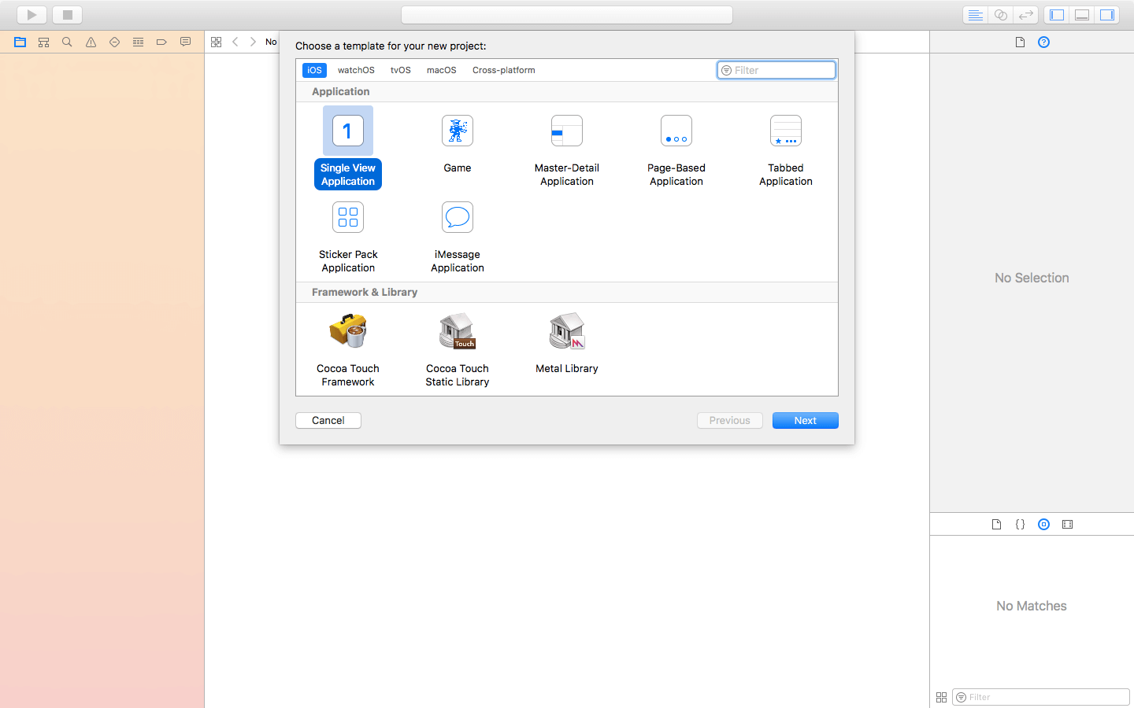Image resolution: width=1134 pixels, height=708 pixels.
Task: Toggle the Utilities panel visibility
Action: (1107, 15)
